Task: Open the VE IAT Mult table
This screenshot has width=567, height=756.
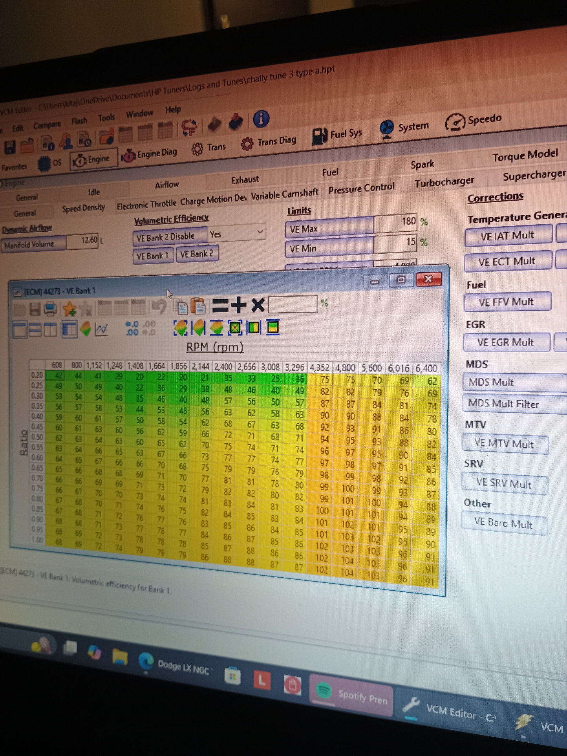Action: coord(508,236)
